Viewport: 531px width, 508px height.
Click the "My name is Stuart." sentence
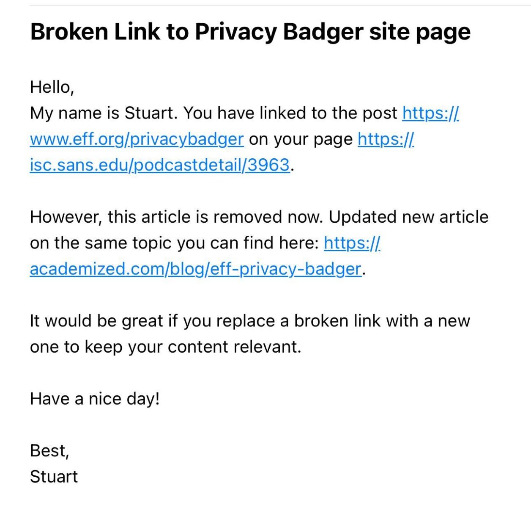point(104,113)
